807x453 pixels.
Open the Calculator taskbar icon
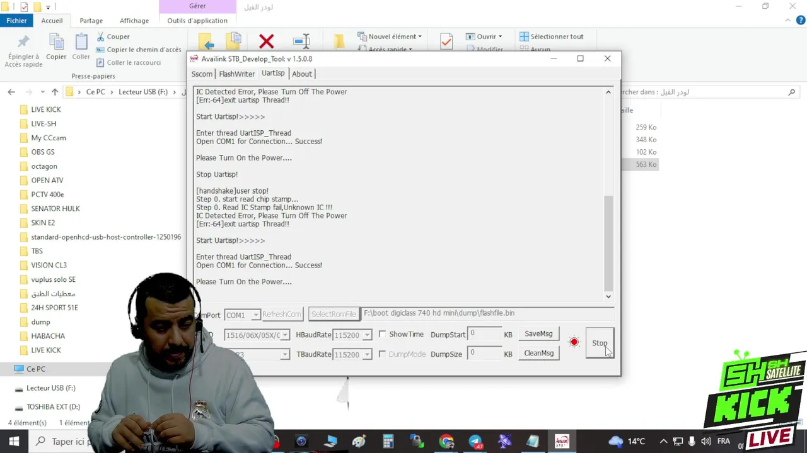click(x=388, y=442)
